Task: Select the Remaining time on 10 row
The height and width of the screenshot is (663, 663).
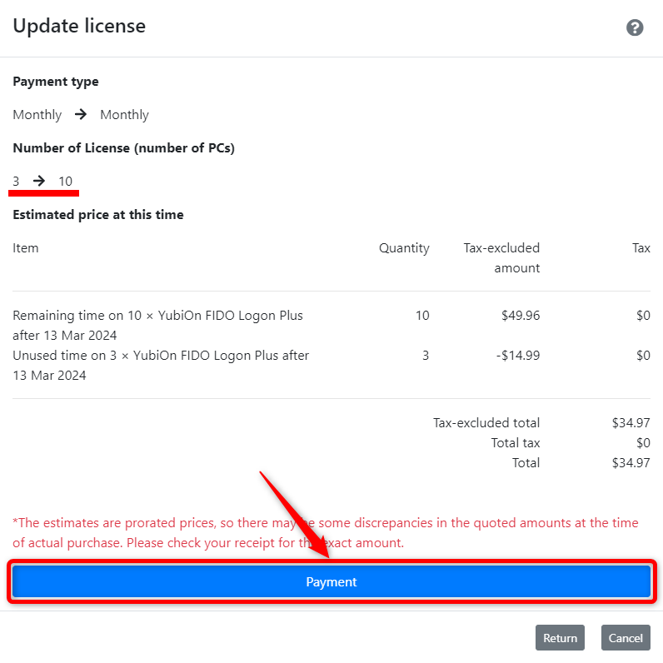Action: 331,325
